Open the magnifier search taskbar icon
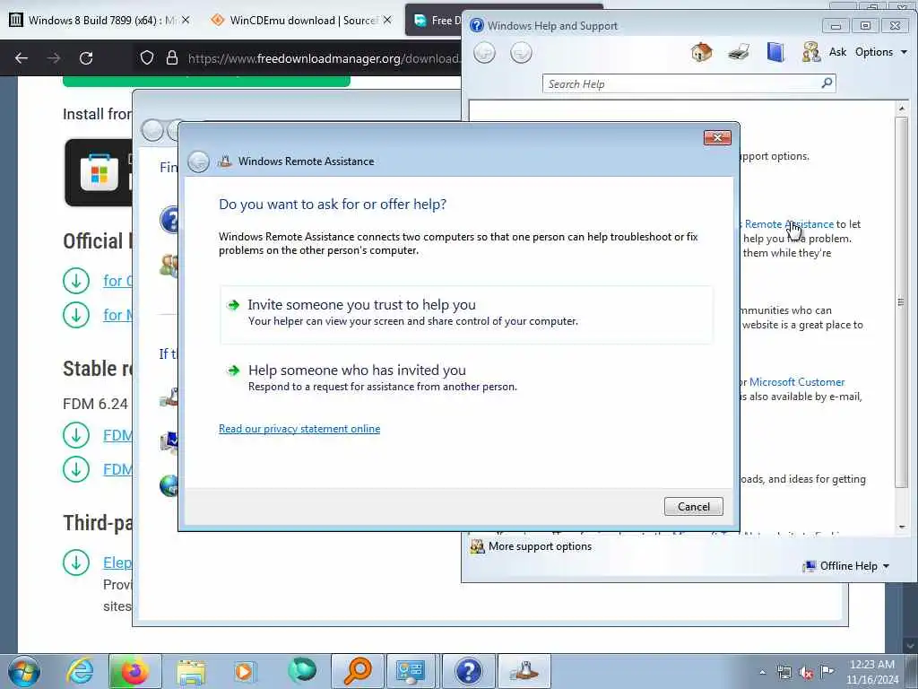The image size is (918, 689). 357,671
